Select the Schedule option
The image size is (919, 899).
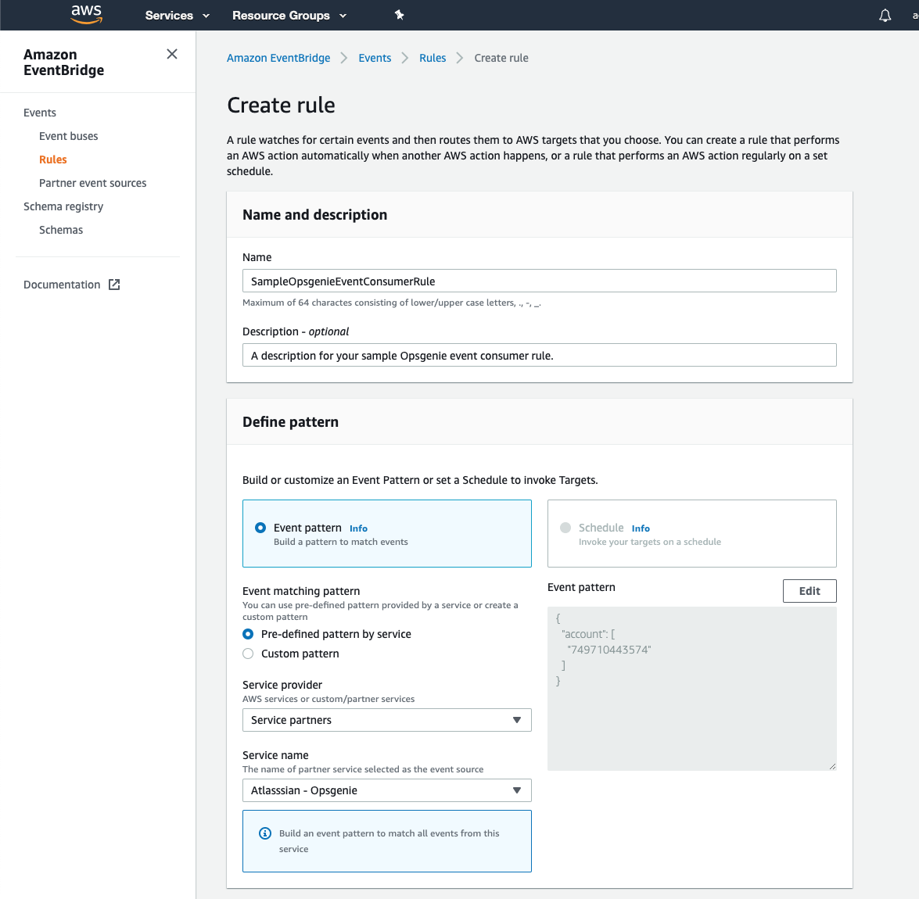pos(565,527)
